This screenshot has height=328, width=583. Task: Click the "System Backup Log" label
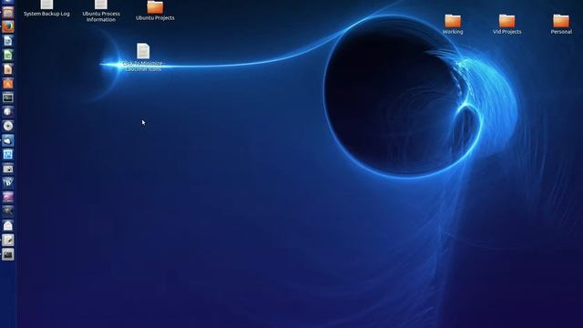tap(46, 14)
